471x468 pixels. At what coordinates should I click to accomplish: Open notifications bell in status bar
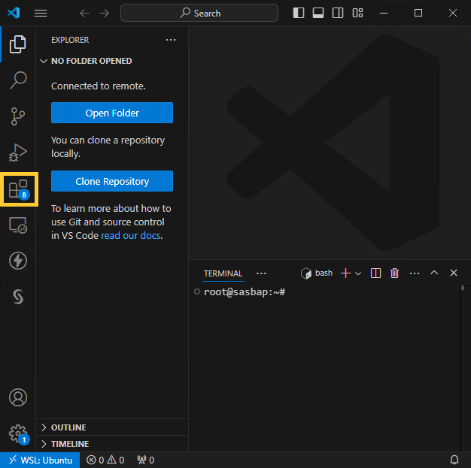[454, 460]
